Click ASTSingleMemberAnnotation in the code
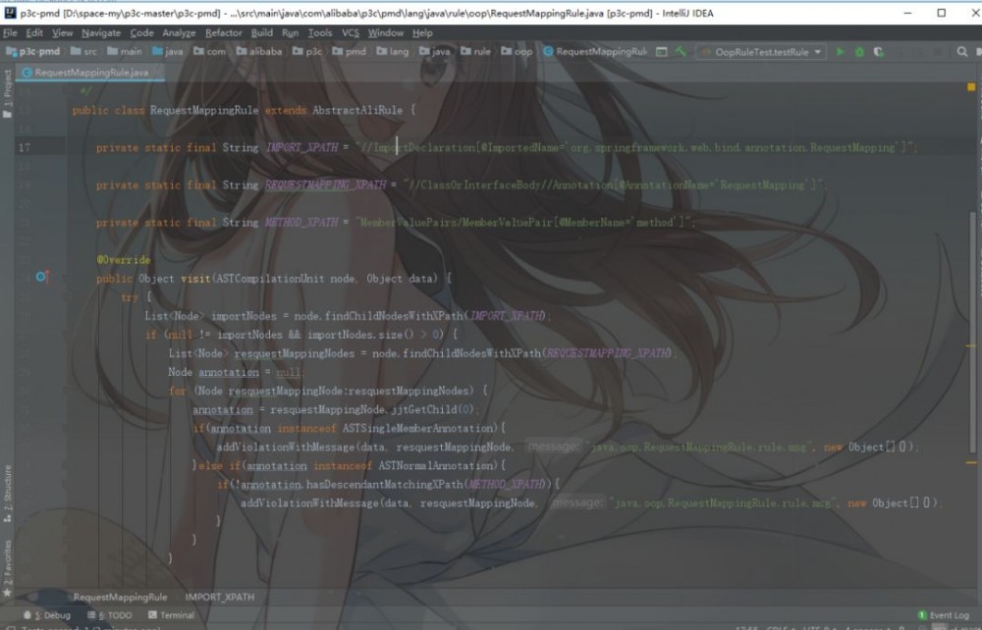Image resolution: width=982 pixels, height=630 pixels. click(417, 429)
